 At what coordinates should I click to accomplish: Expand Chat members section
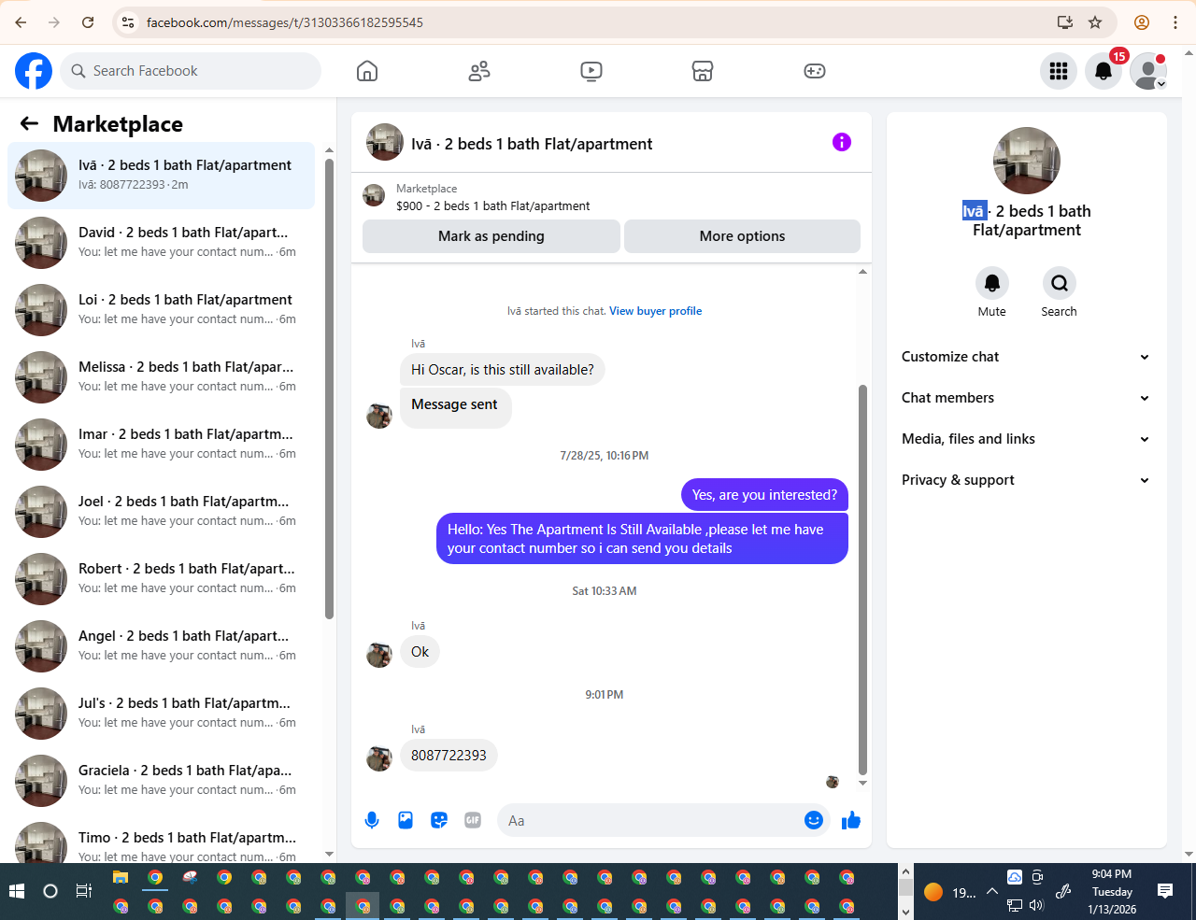[1026, 398]
